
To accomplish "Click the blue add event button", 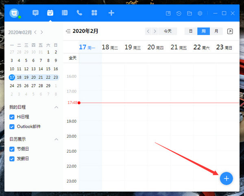I will 227,178.
